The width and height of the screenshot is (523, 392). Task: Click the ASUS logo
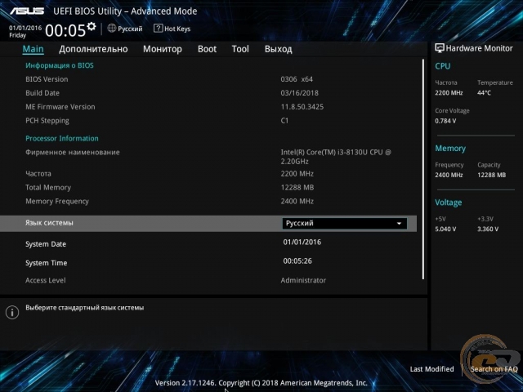27,11
